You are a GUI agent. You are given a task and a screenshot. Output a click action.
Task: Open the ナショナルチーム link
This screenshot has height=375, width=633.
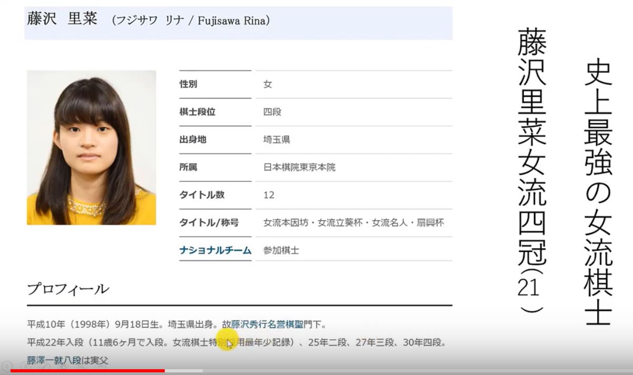215,250
